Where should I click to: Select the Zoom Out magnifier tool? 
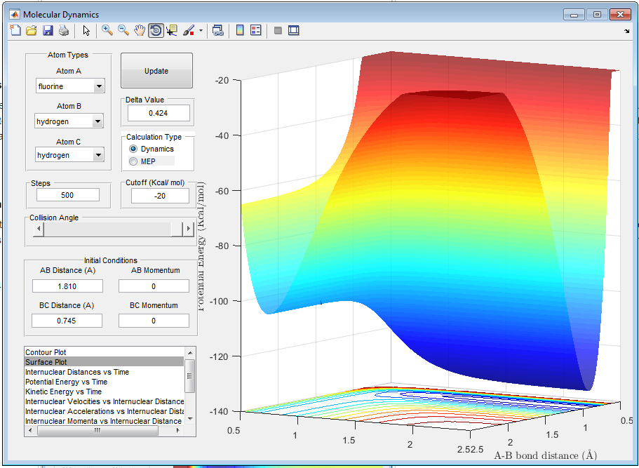click(123, 30)
